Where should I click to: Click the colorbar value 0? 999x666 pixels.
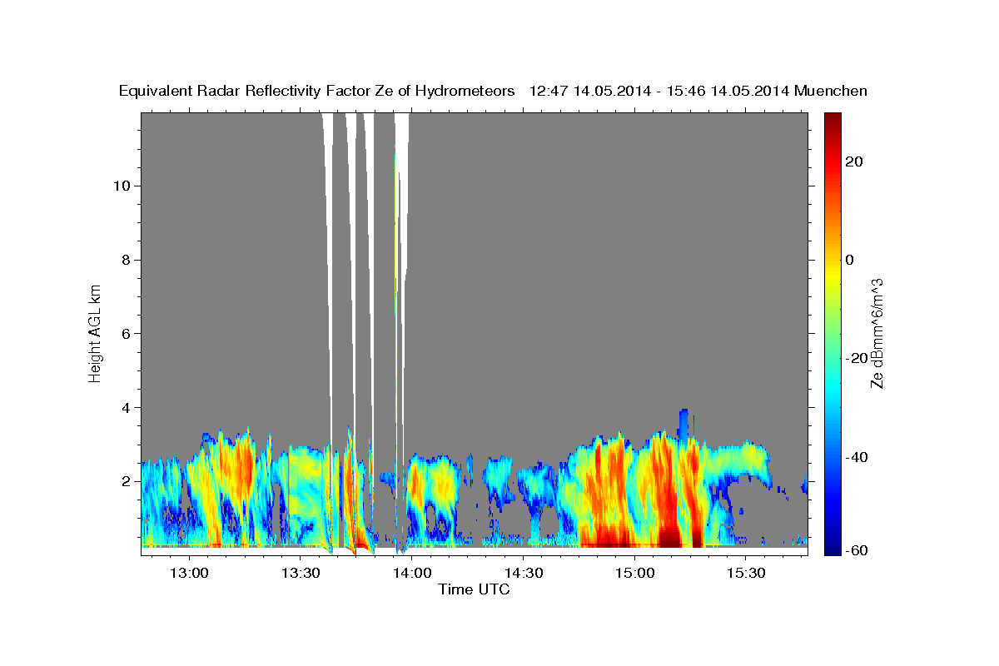[849, 260]
